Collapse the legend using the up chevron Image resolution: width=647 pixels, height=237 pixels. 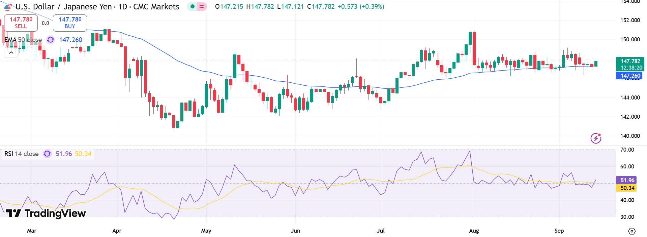(11, 52)
